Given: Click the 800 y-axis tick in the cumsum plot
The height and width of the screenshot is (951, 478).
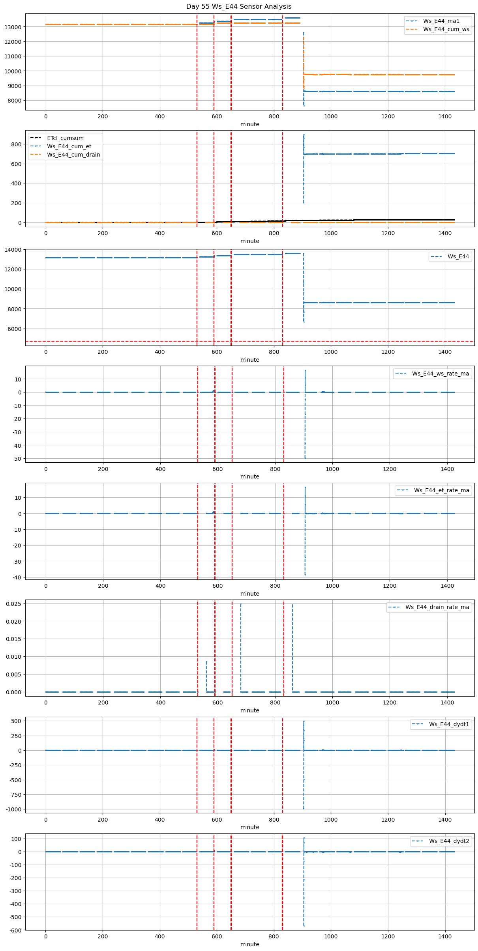Looking at the screenshot, I should pyautogui.click(x=17, y=144).
